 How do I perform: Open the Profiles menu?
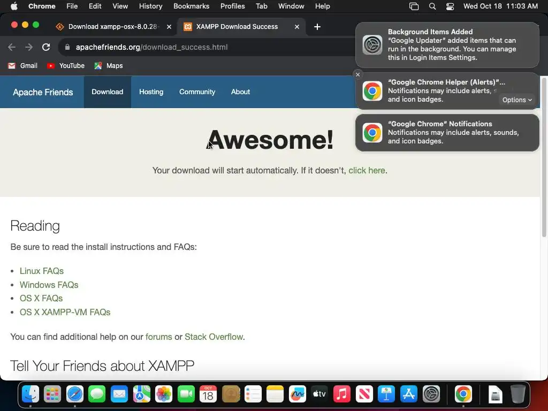click(232, 6)
